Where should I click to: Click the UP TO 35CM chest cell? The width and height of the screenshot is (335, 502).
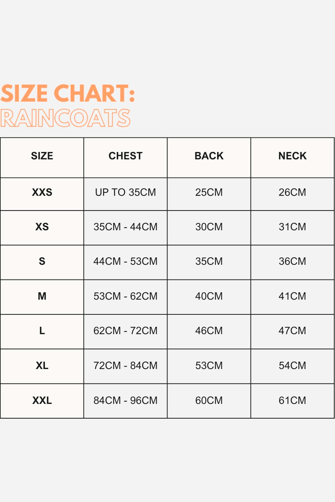coord(126,192)
